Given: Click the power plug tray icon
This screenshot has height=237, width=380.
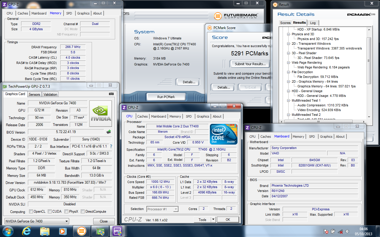Looking at the screenshot, I should (x=333, y=231).
